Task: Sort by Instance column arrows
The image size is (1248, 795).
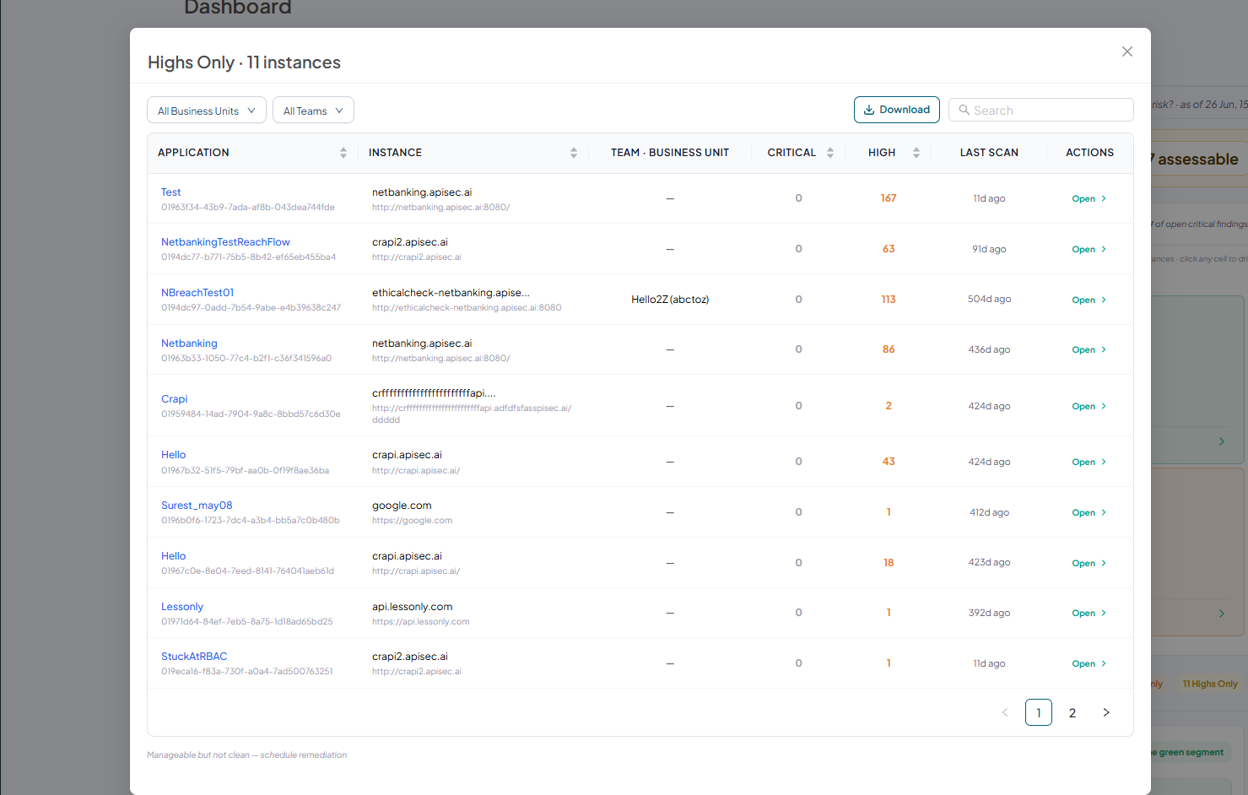Action: pyautogui.click(x=574, y=153)
